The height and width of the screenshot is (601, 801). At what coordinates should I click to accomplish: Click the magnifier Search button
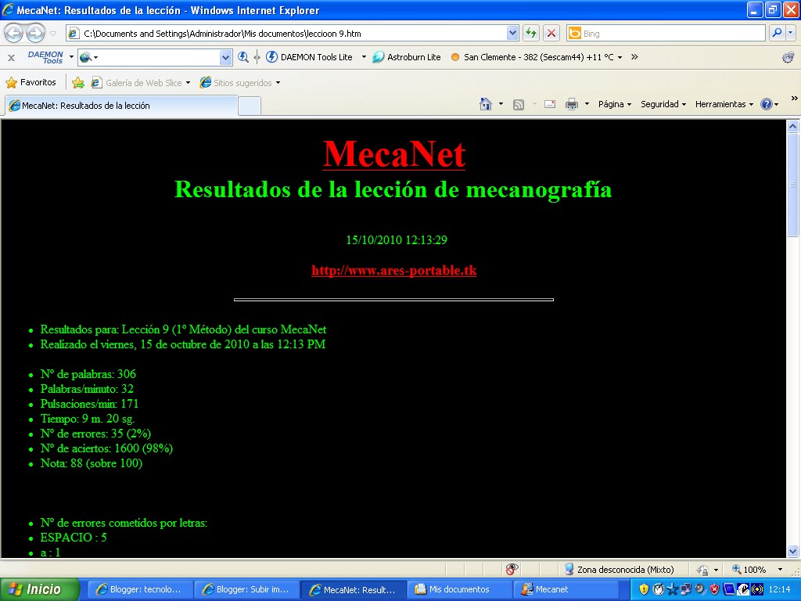(777, 33)
